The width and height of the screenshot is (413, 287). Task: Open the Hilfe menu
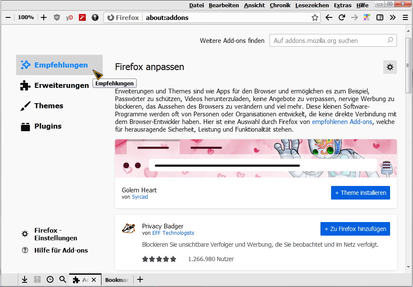click(x=362, y=5)
